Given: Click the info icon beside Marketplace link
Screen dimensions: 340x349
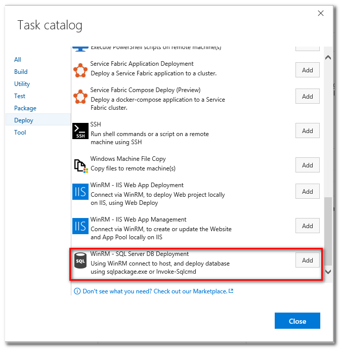Looking at the screenshot, I should pyautogui.click(x=77, y=291).
